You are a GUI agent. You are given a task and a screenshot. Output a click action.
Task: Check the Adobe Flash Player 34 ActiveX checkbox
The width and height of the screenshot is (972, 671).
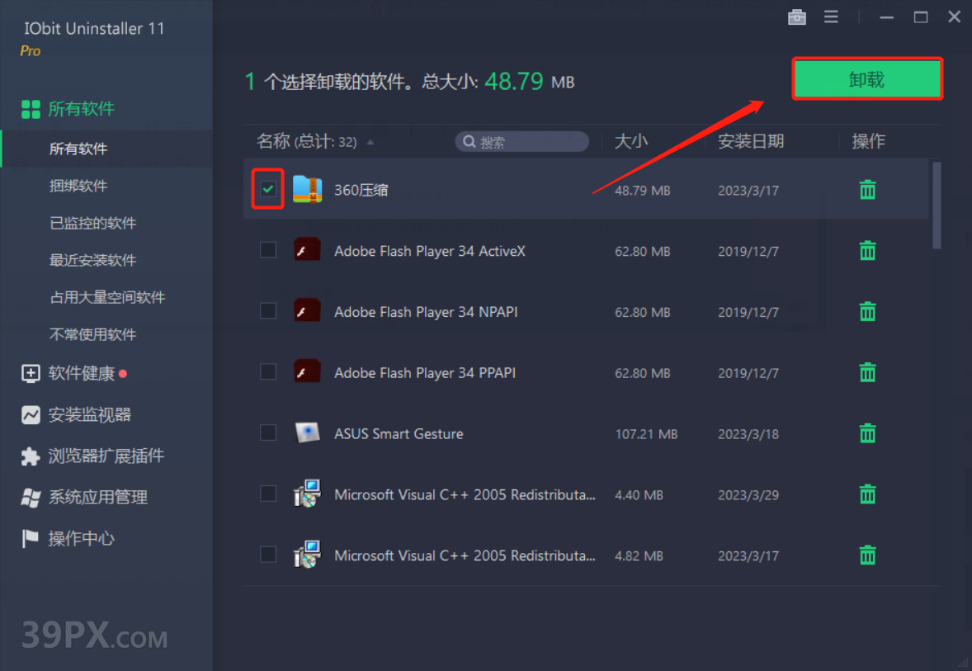[268, 250]
